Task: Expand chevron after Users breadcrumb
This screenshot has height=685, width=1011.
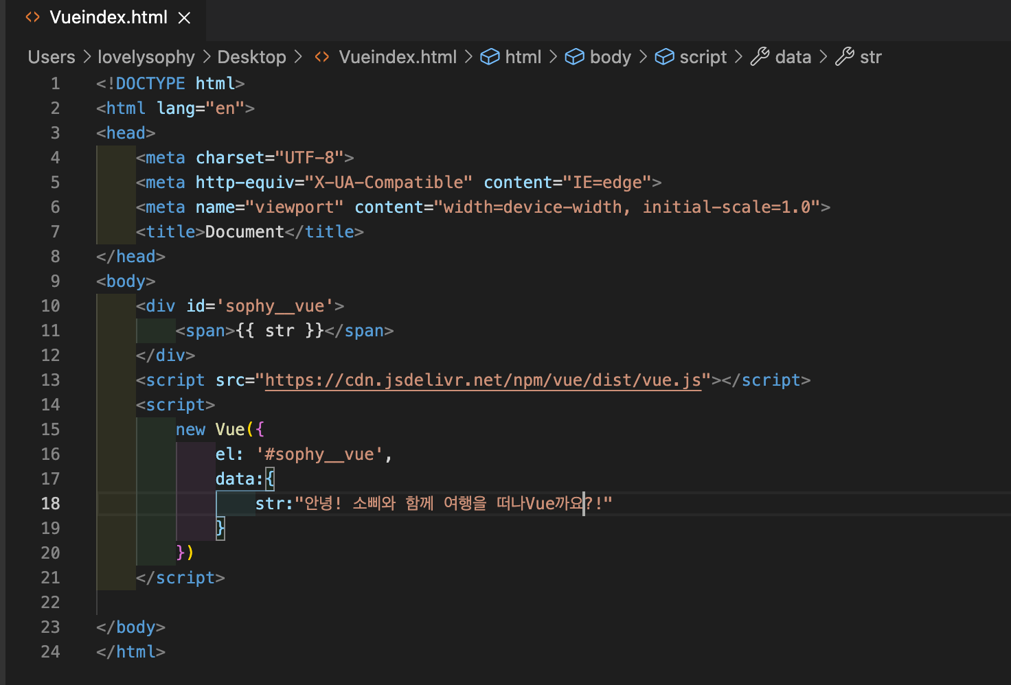Action: [87, 57]
